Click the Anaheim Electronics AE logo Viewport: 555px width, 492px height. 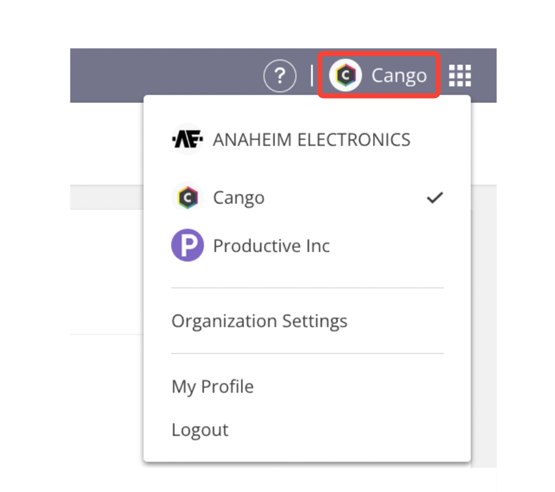[x=187, y=139]
